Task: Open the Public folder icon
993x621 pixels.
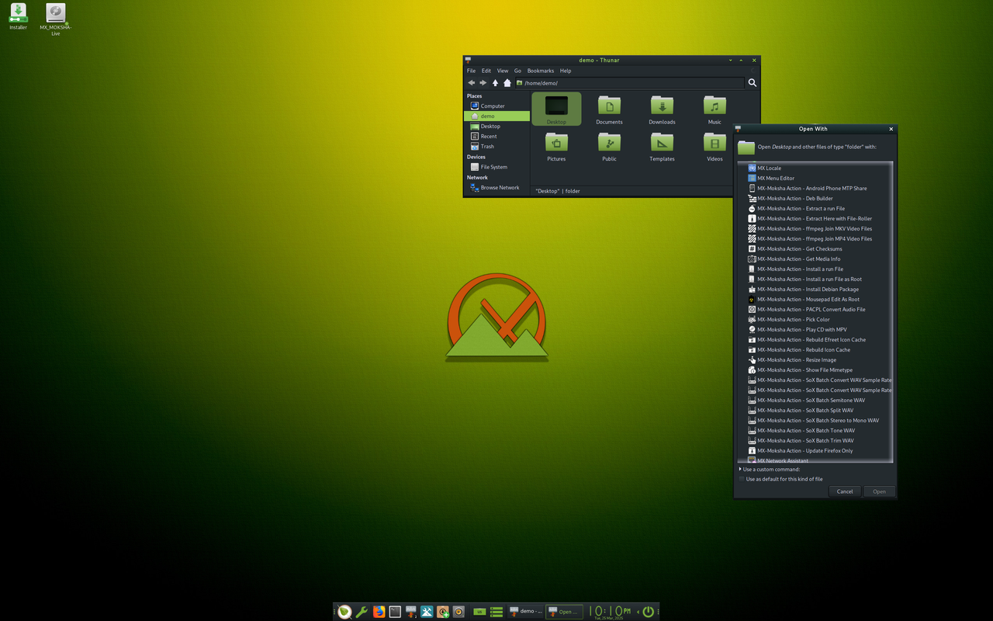Action: point(609,143)
